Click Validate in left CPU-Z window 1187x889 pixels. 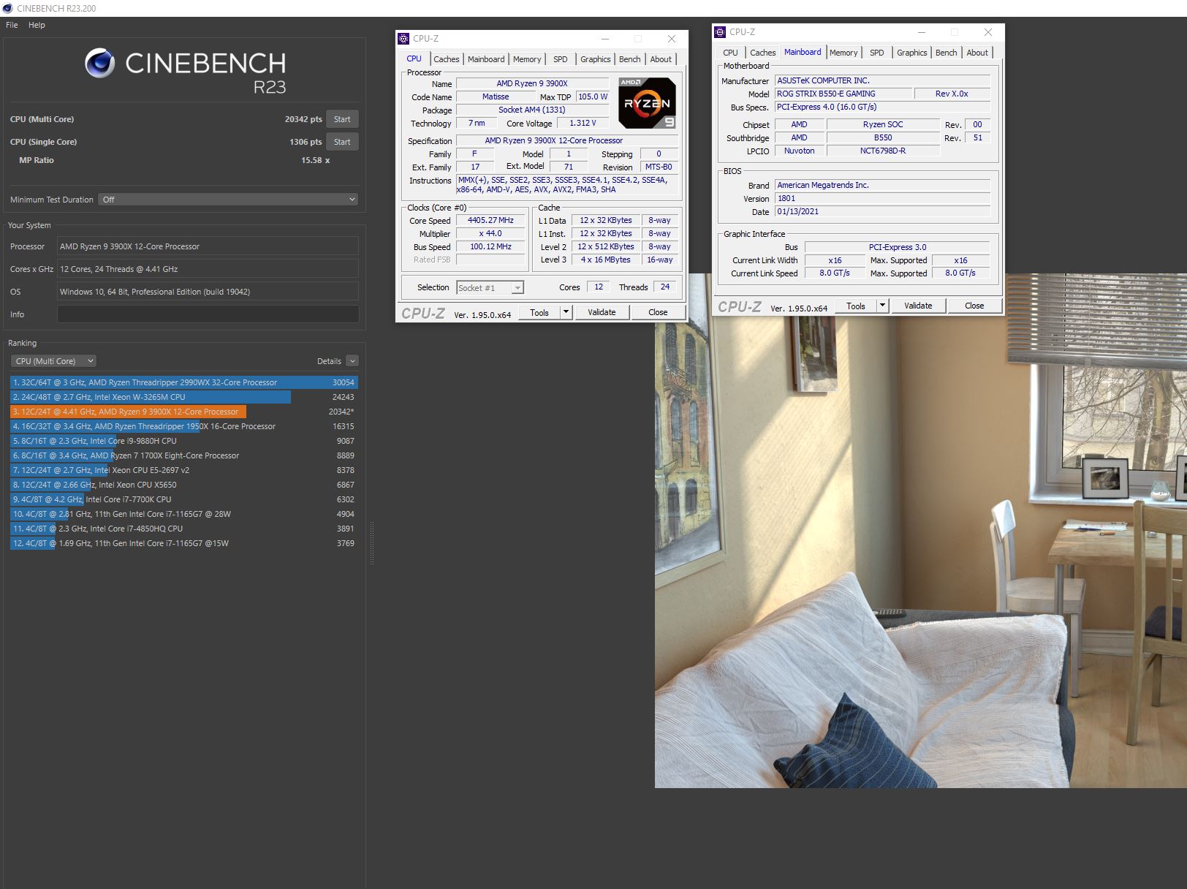point(602,312)
